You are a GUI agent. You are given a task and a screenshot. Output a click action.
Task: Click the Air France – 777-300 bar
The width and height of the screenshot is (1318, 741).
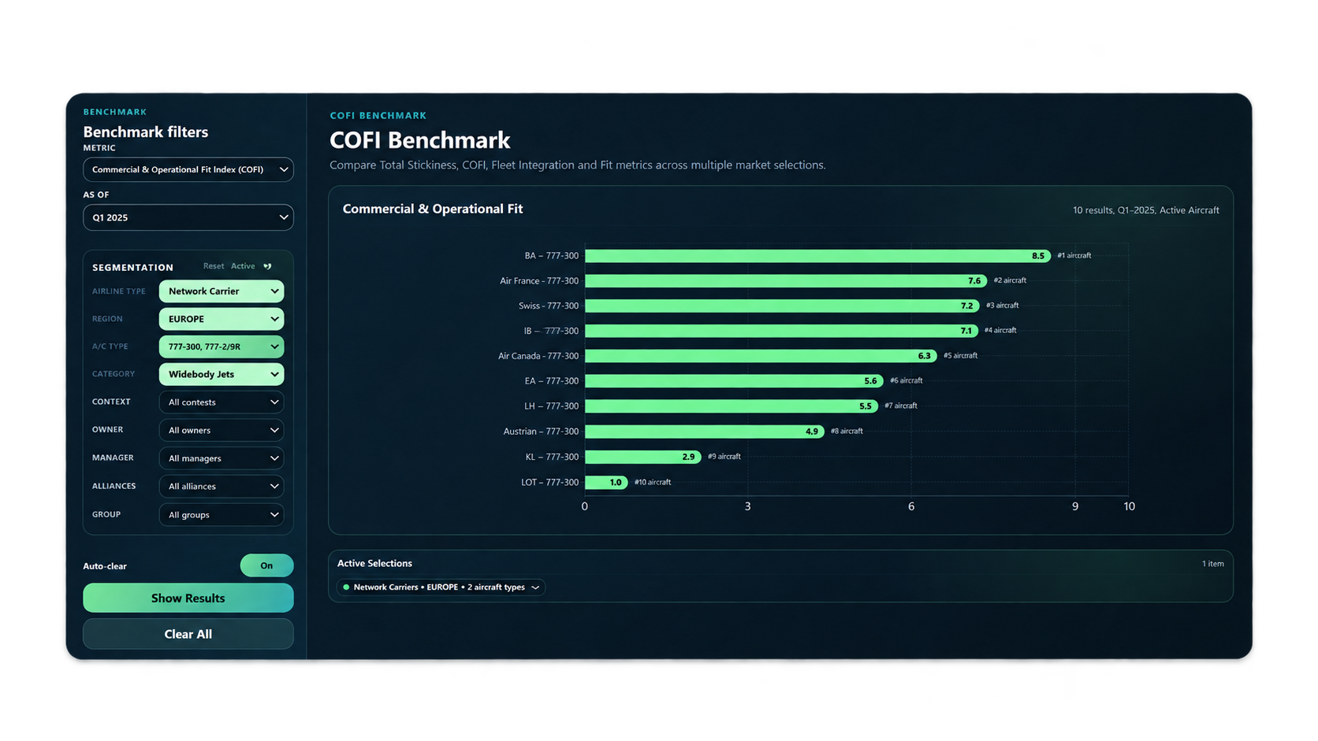(x=786, y=280)
